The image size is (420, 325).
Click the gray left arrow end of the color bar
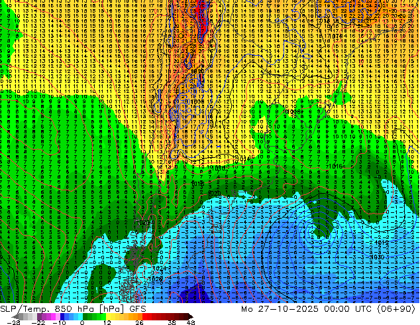point(15,316)
